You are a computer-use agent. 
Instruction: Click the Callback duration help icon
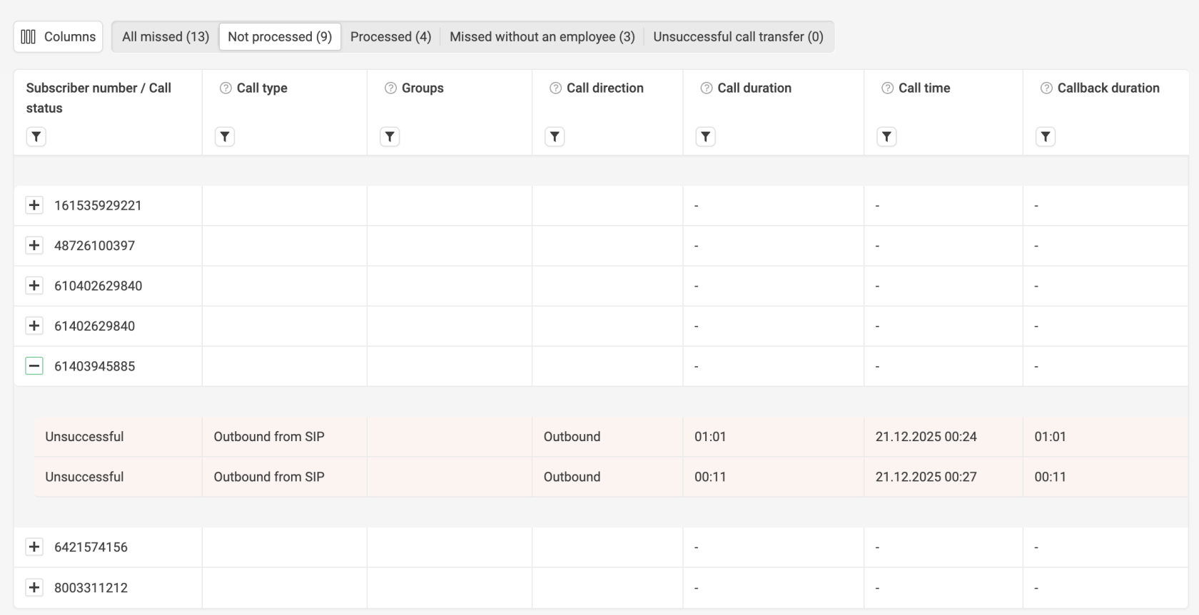click(x=1046, y=88)
